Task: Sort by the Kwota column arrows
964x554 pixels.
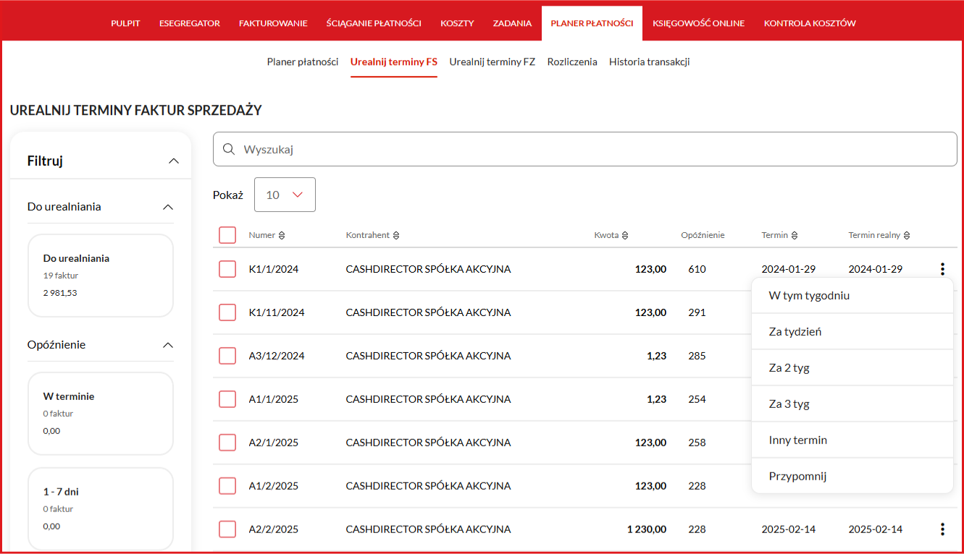Action: tap(625, 235)
